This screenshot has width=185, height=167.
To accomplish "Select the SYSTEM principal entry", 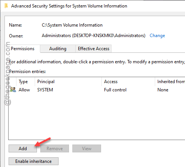I will point(45,90).
